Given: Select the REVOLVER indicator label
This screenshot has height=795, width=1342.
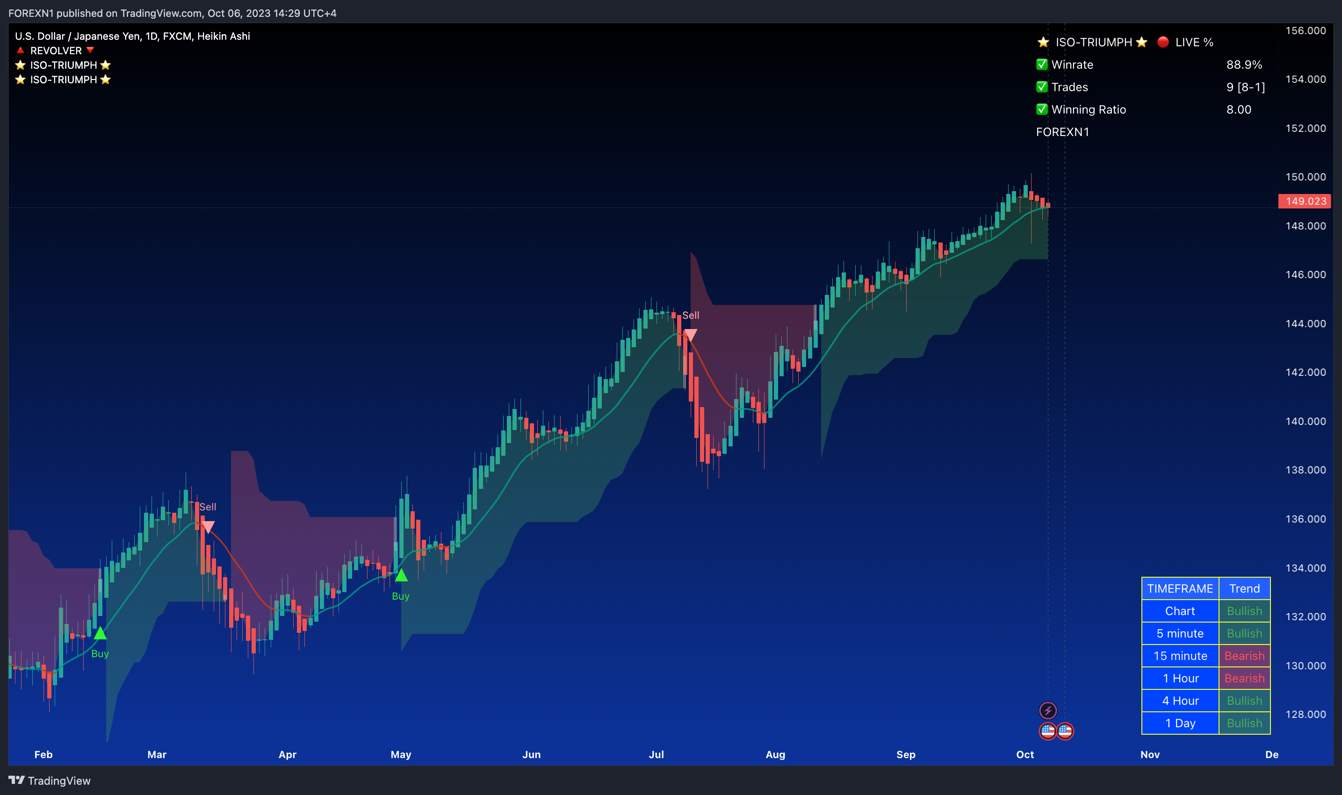Looking at the screenshot, I should 56,50.
